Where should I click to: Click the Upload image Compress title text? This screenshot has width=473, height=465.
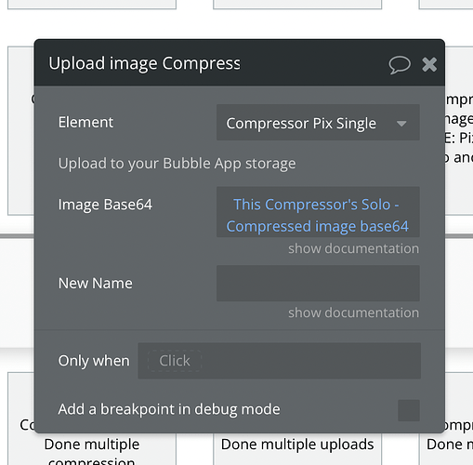click(144, 63)
